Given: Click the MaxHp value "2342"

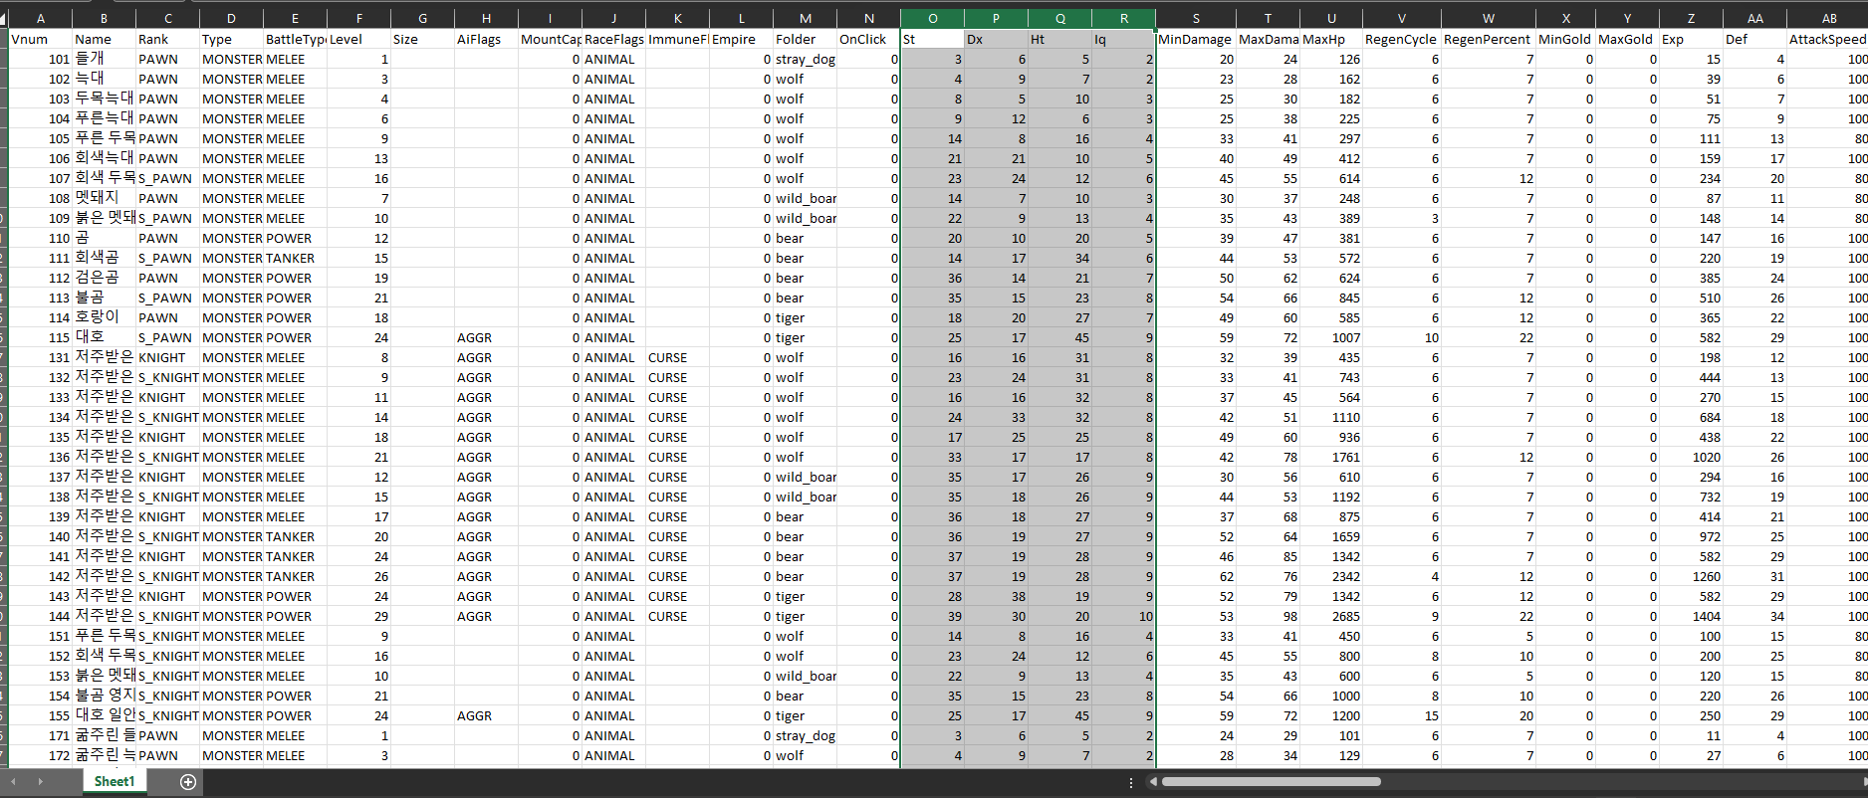Looking at the screenshot, I should coord(1331,577).
